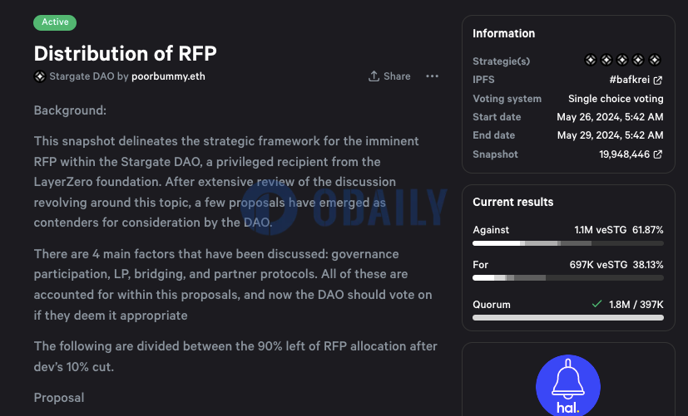The image size is (688, 416).
Task: Open poorbummy.eth author profile
Action: (x=168, y=76)
